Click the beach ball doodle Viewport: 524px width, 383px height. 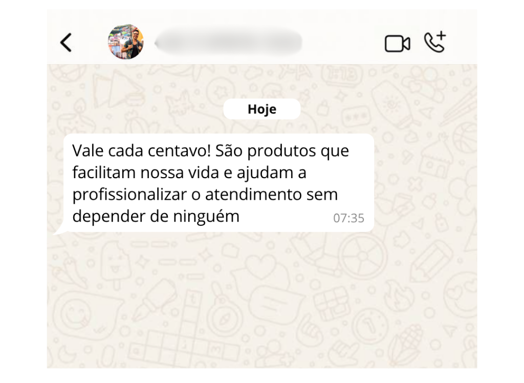[363, 257]
